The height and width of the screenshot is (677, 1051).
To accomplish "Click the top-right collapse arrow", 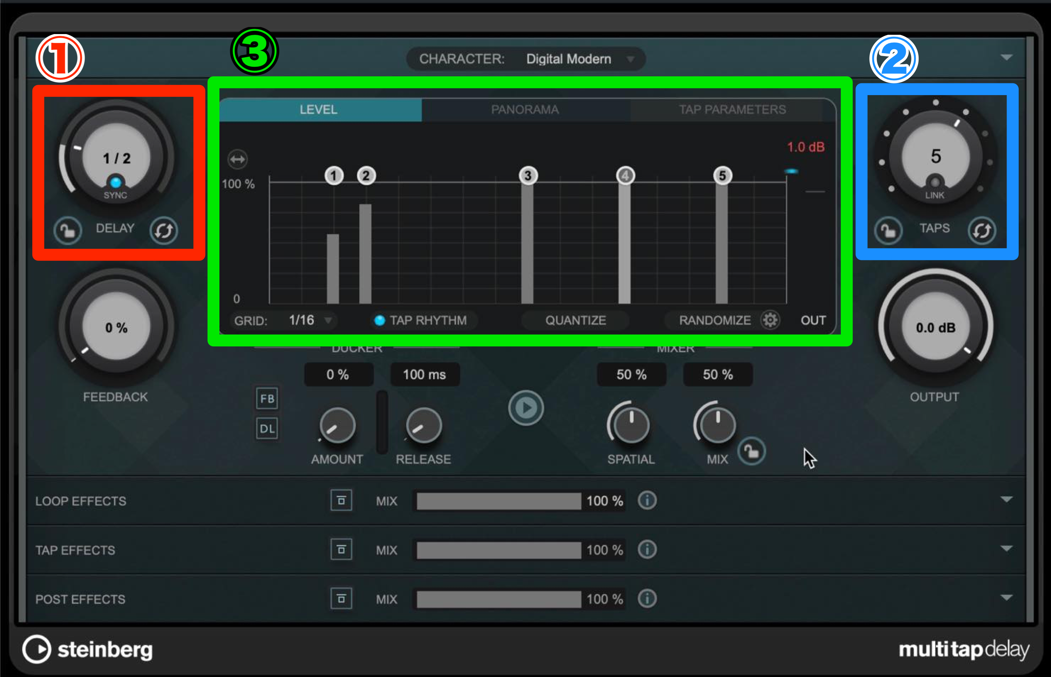I will tap(1006, 57).
